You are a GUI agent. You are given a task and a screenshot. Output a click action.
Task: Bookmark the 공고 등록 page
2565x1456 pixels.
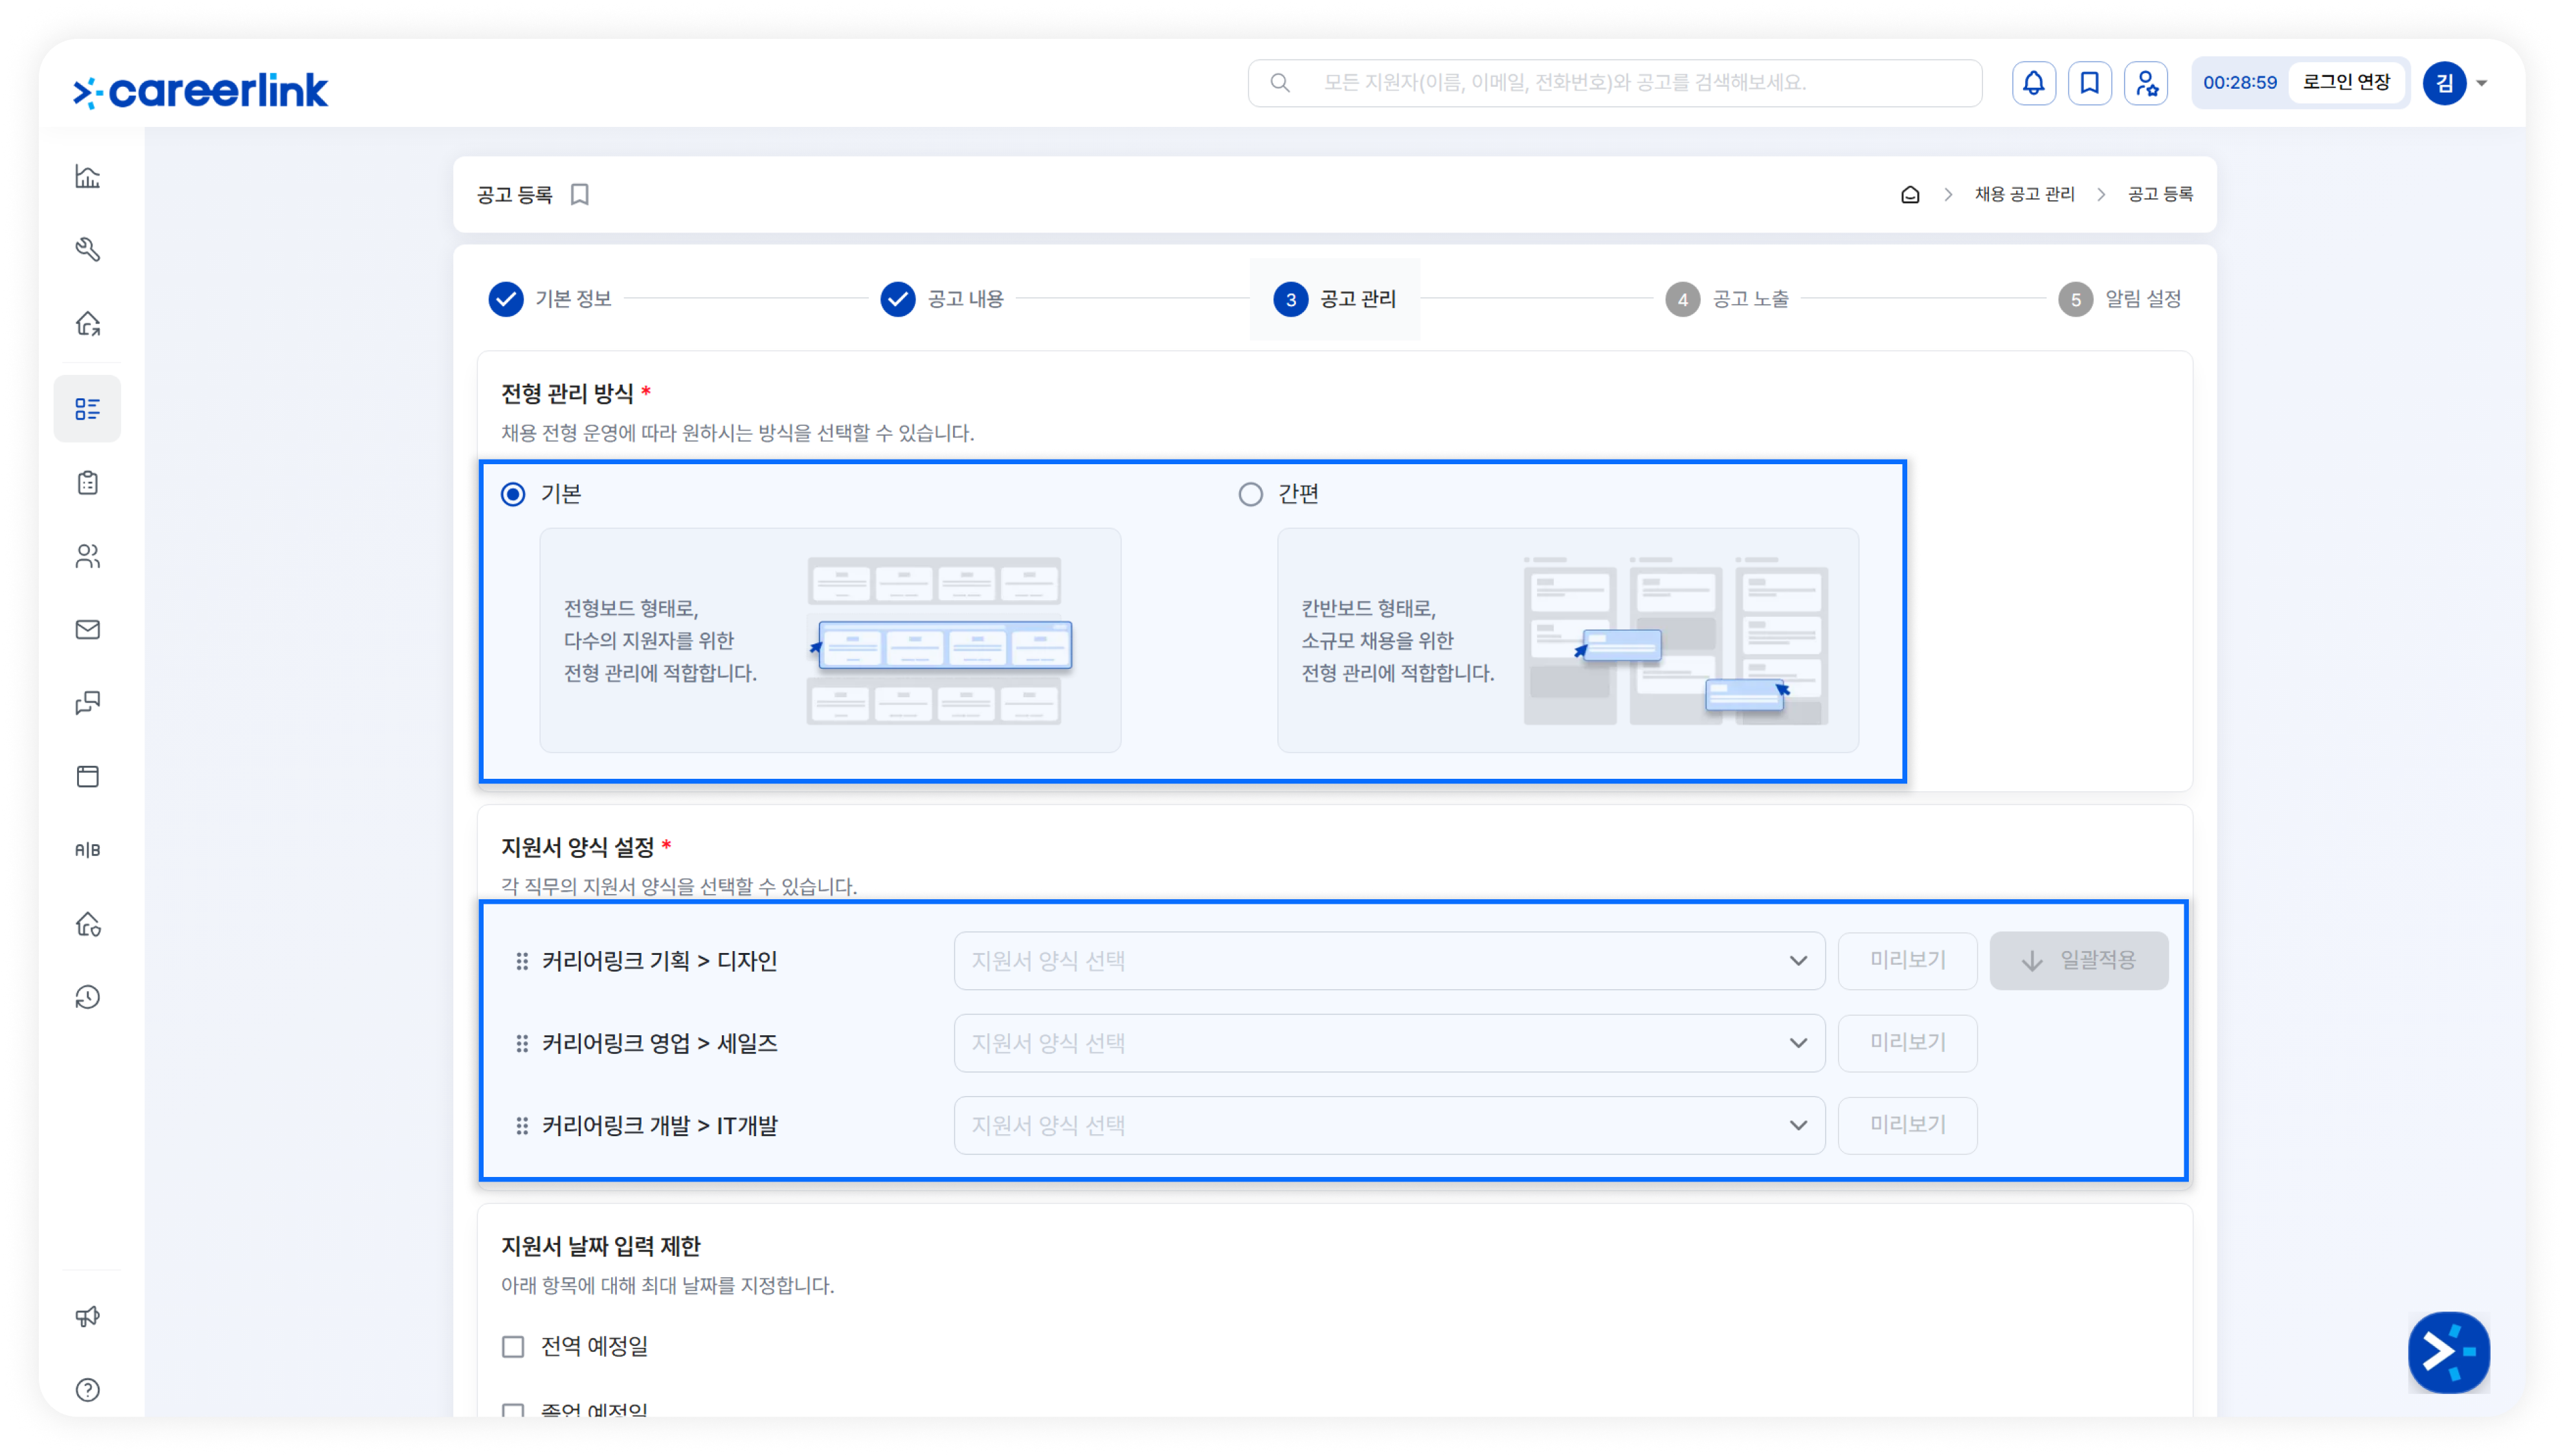(x=580, y=194)
